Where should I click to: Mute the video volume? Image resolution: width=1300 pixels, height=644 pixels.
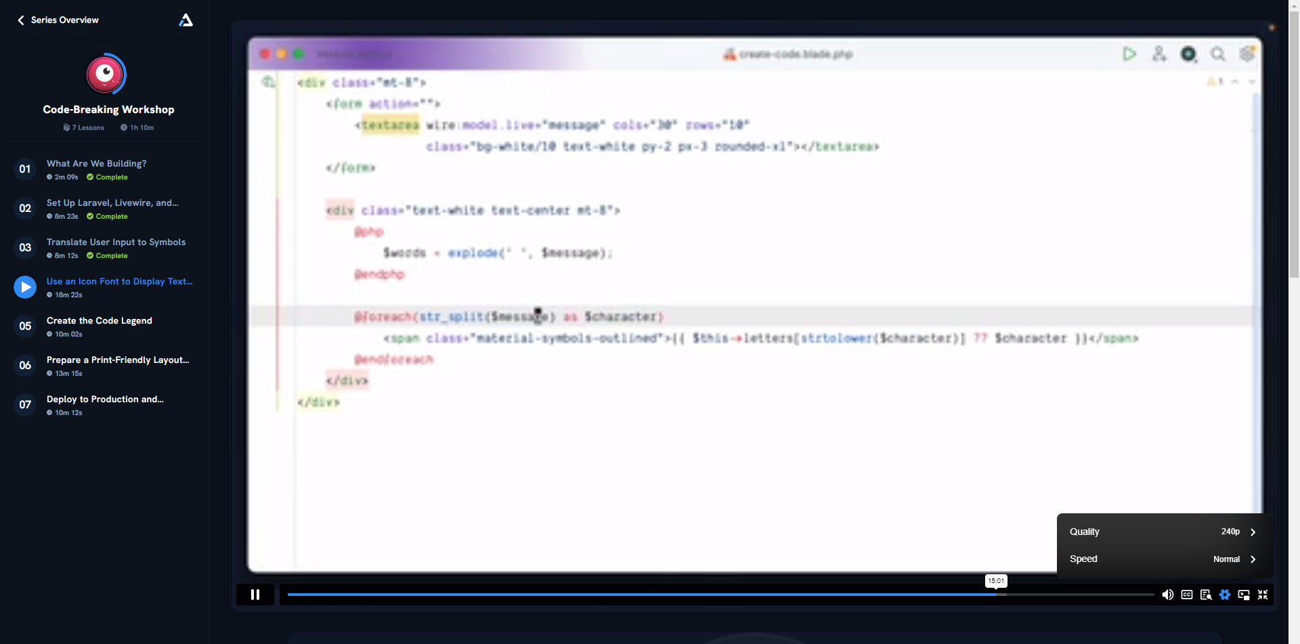(1168, 595)
